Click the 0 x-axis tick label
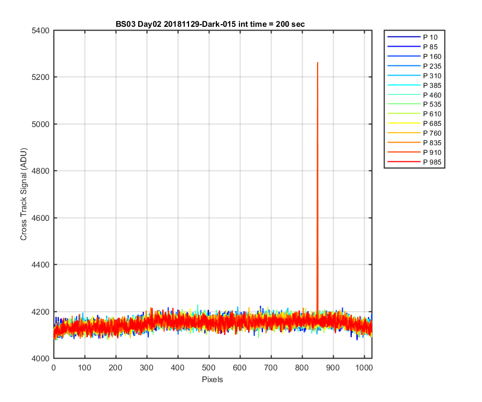Image resolution: width=482 pixels, height=402 pixels. coord(54,368)
